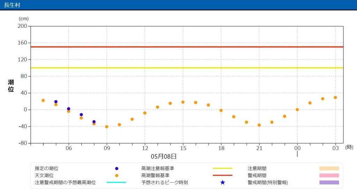Click the 高潮警報基準 legend label
This screenshot has width=357, height=193.
155,176
